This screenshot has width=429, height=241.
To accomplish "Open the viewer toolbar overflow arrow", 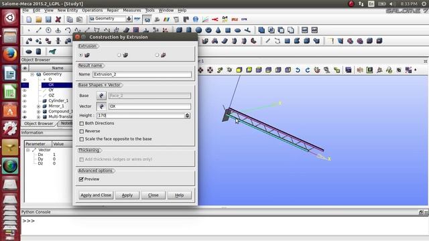I will 416,70.
